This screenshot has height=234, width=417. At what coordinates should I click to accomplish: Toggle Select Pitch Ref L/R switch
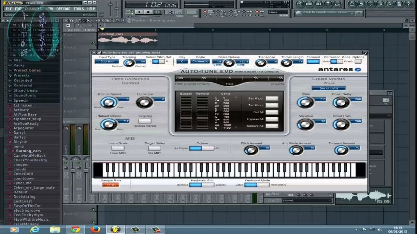tap(159, 61)
